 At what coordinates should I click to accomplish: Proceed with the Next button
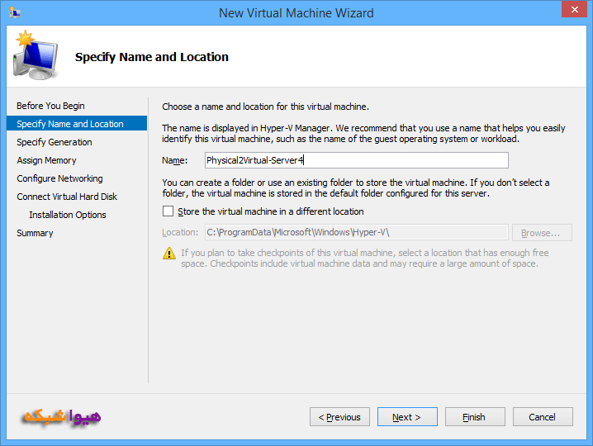click(x=407, y=417)
